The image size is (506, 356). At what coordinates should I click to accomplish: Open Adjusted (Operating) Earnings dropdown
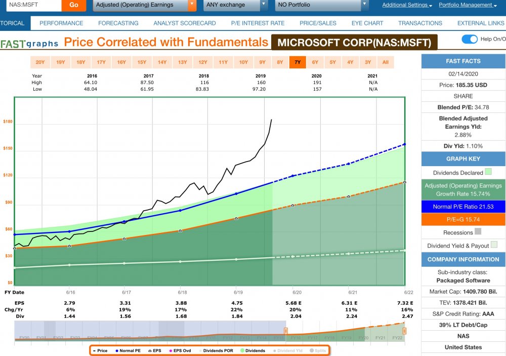(x=145, y=5)
